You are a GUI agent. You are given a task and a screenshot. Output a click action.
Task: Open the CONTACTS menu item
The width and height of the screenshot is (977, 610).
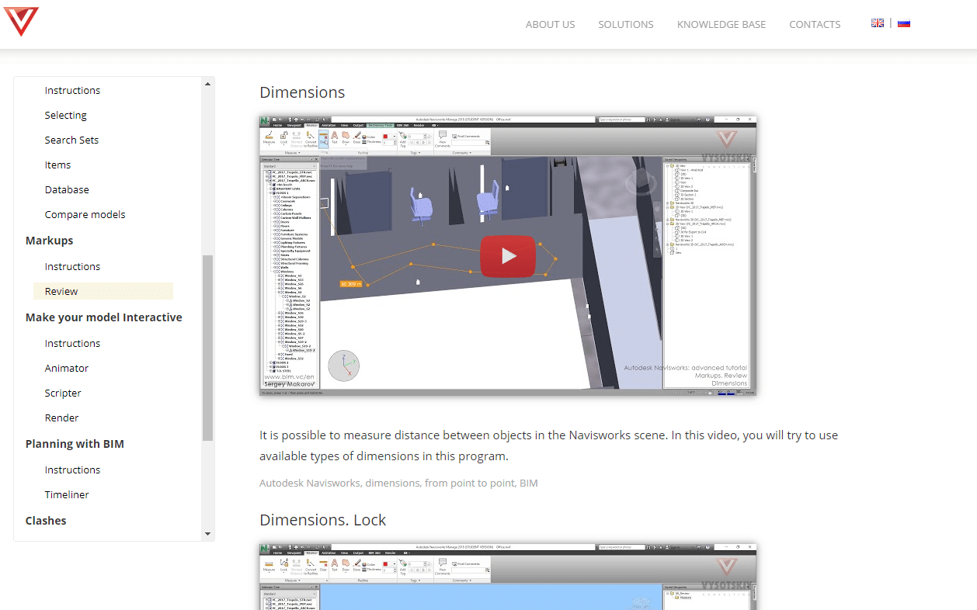point(815,24)
